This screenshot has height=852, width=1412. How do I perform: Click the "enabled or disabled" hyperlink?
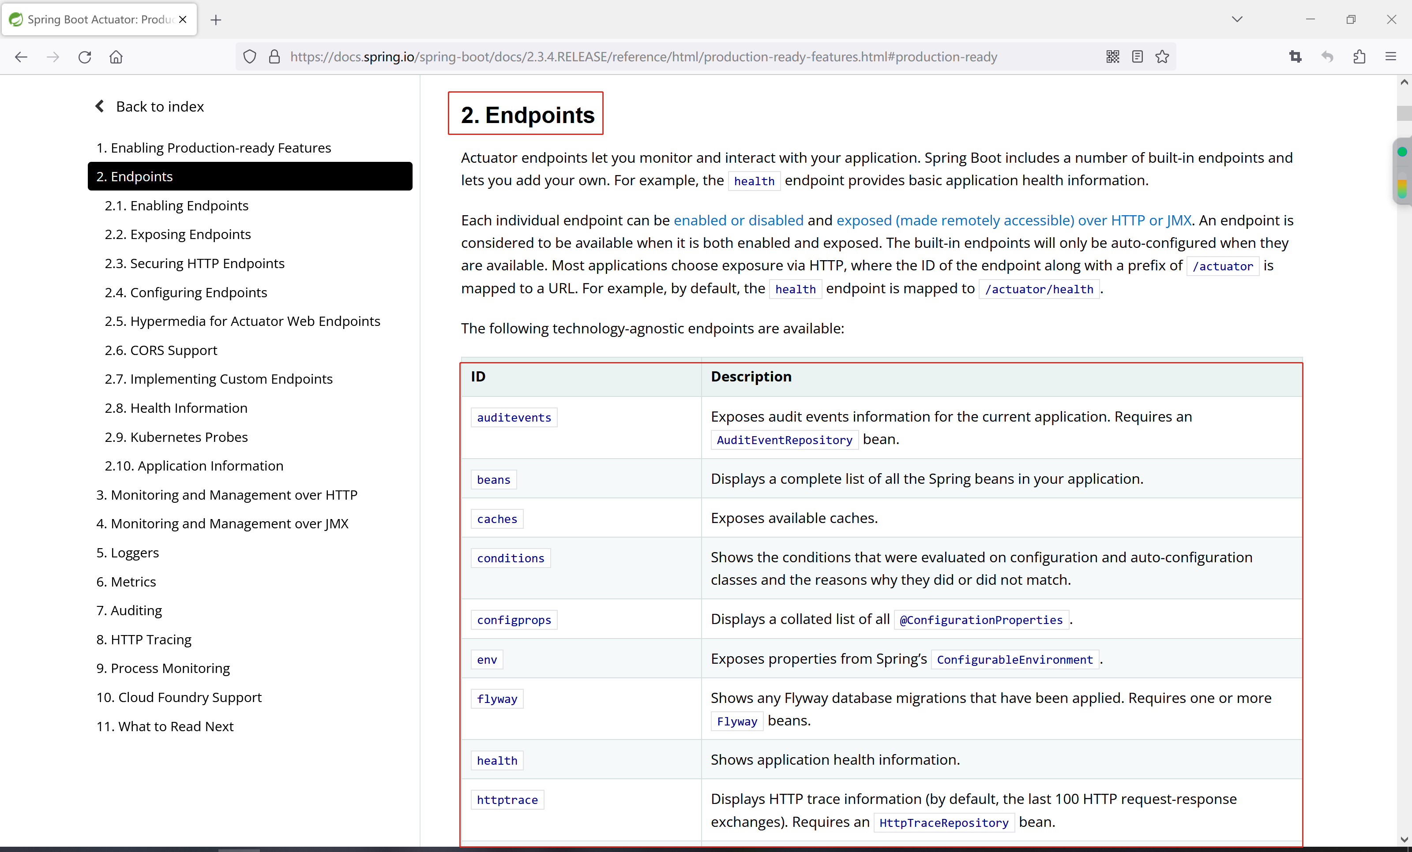click(x=738, y=220)
